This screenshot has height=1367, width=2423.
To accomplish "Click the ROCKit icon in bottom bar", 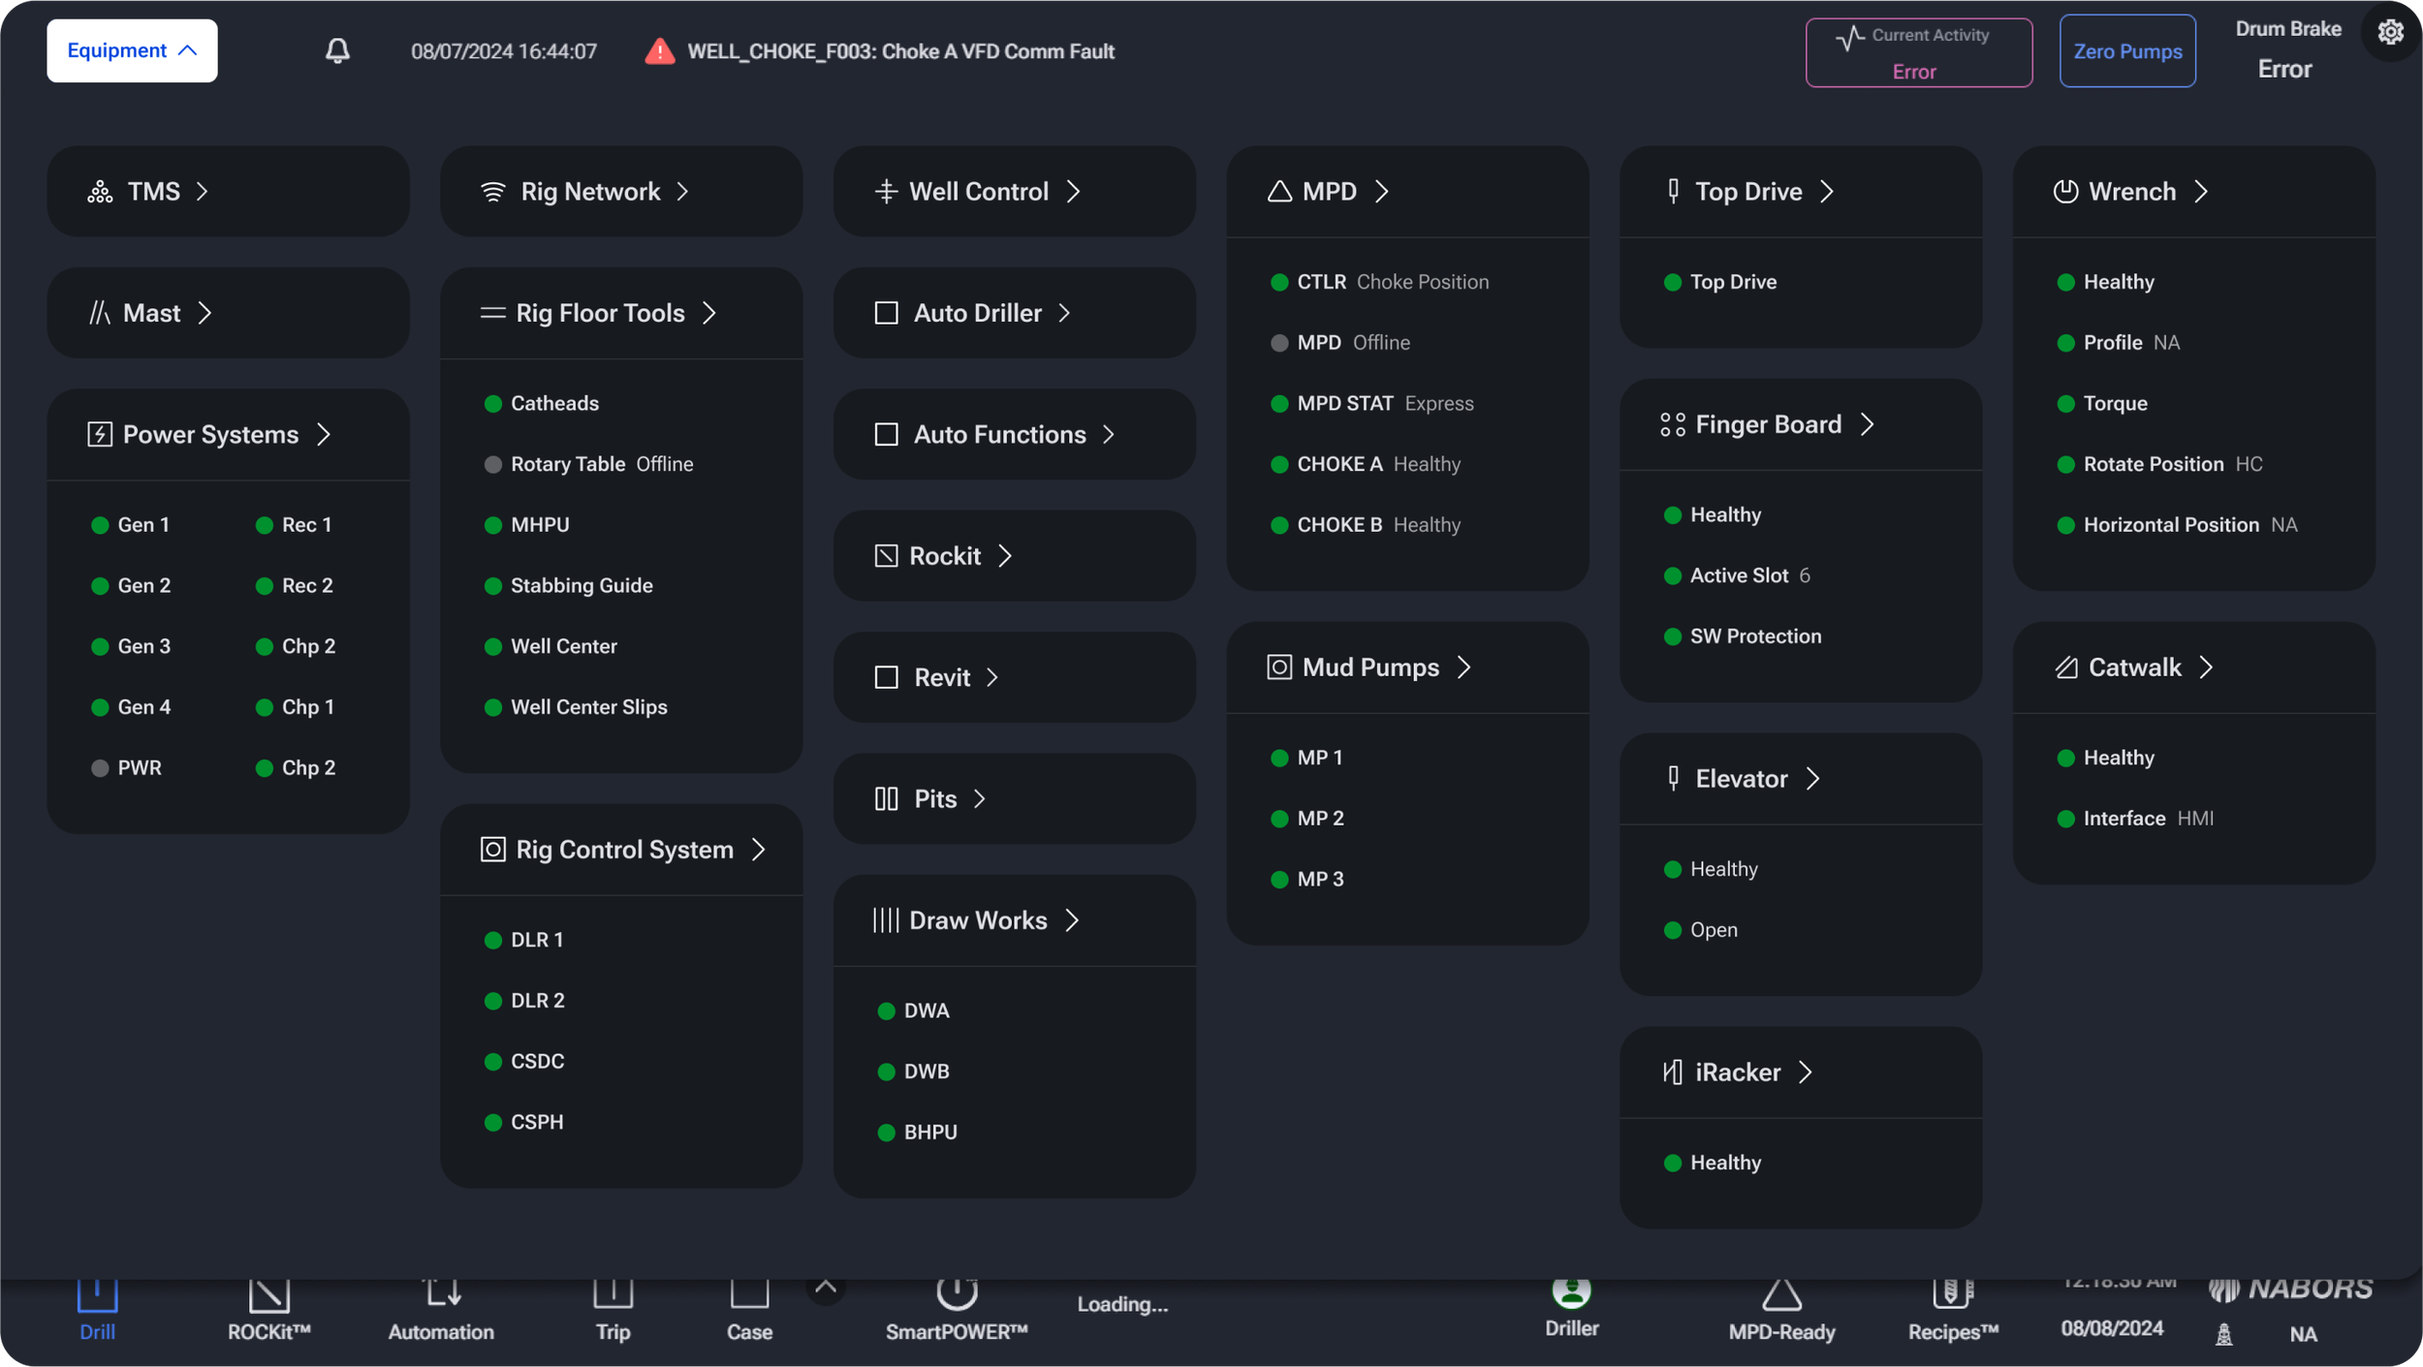I will (268, 1296).
